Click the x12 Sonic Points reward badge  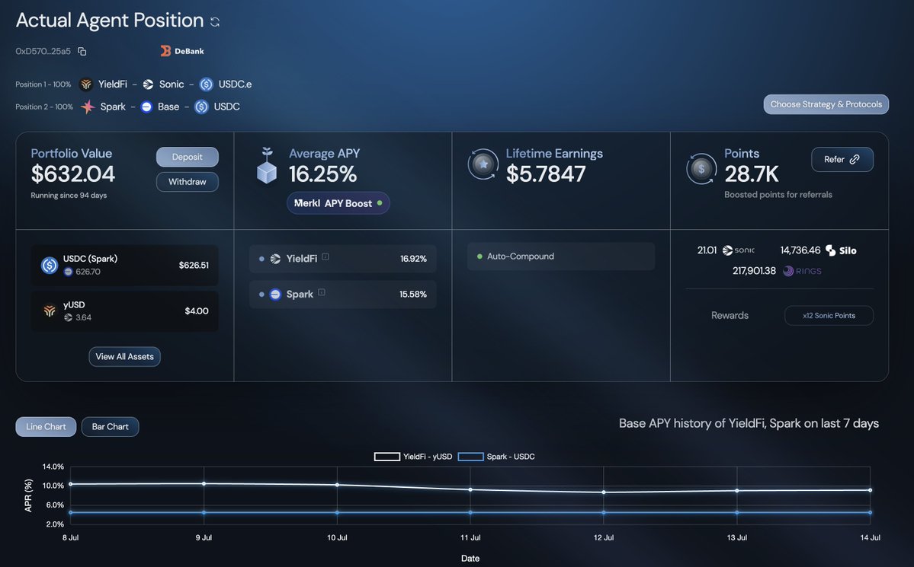click(829, 316)
